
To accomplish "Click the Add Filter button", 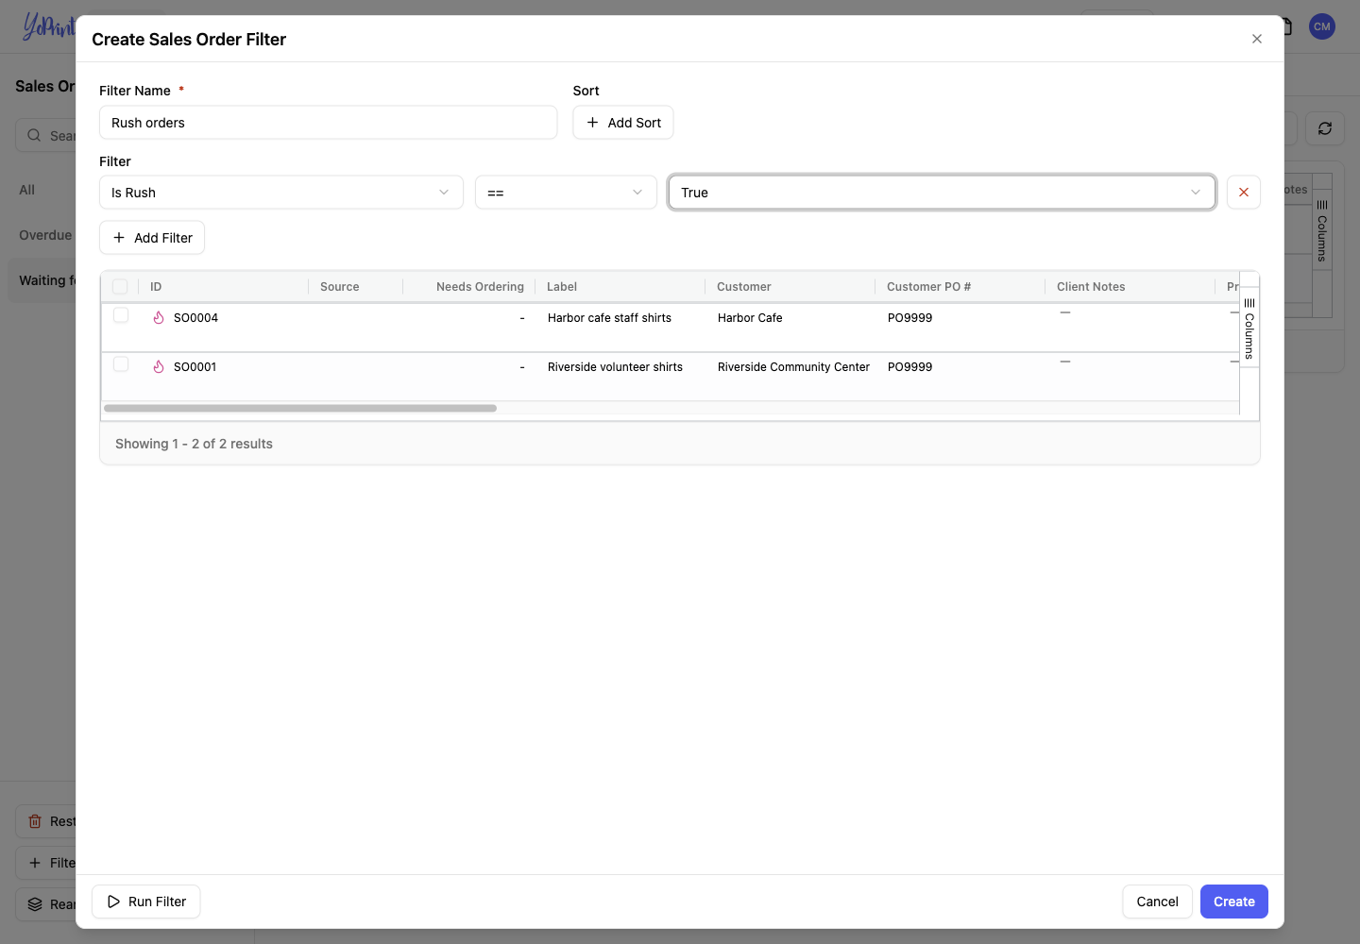I will 152,238.
